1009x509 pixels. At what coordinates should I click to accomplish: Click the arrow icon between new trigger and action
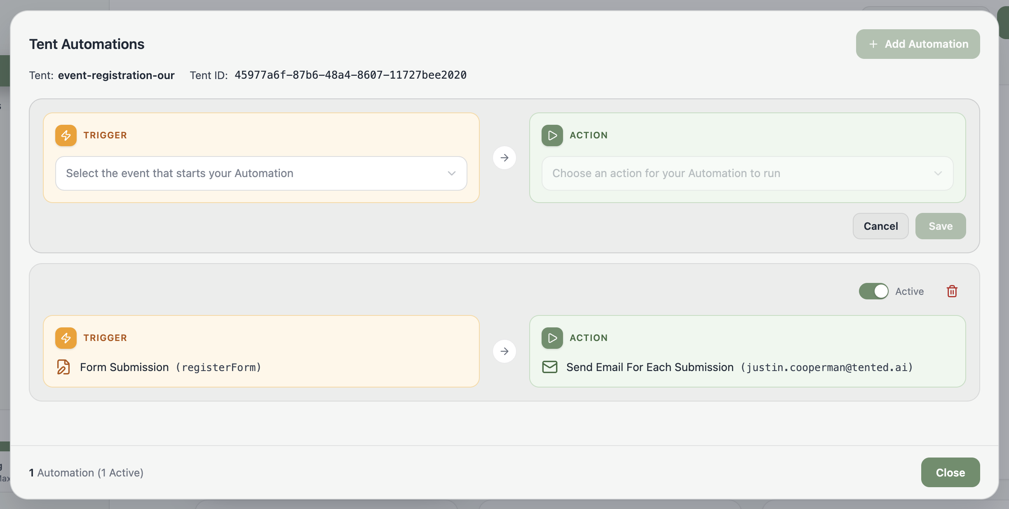click(504, 158)
